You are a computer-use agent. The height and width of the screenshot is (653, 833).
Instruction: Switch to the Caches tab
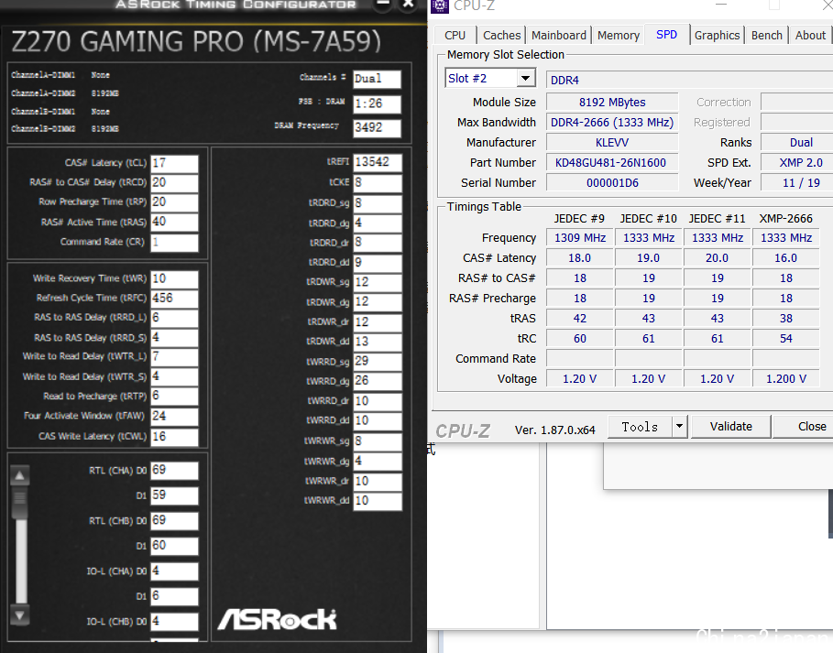[x=501, y=36]
